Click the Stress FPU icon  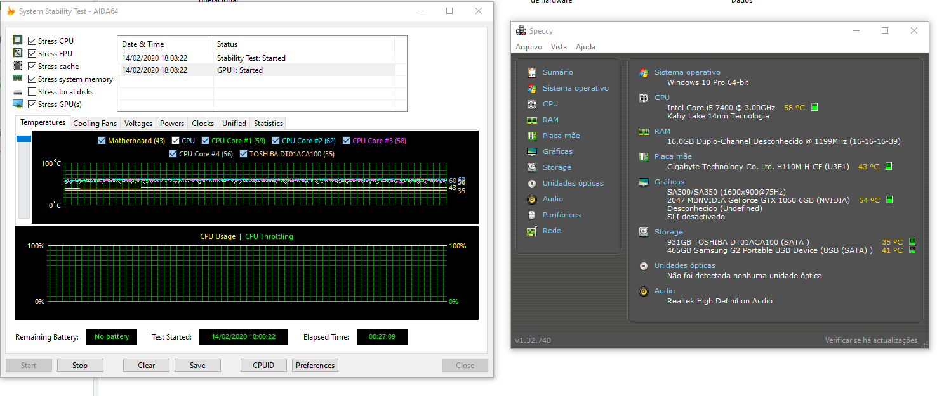click(x=18, y=53)
